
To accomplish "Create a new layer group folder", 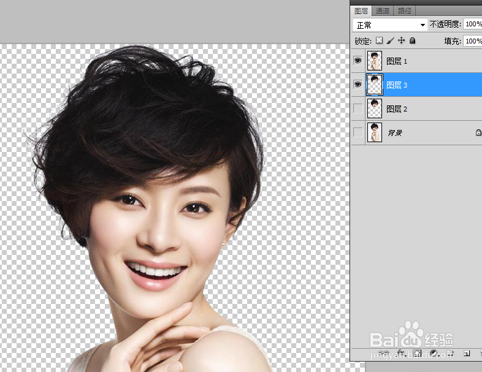I will (450, 353).
